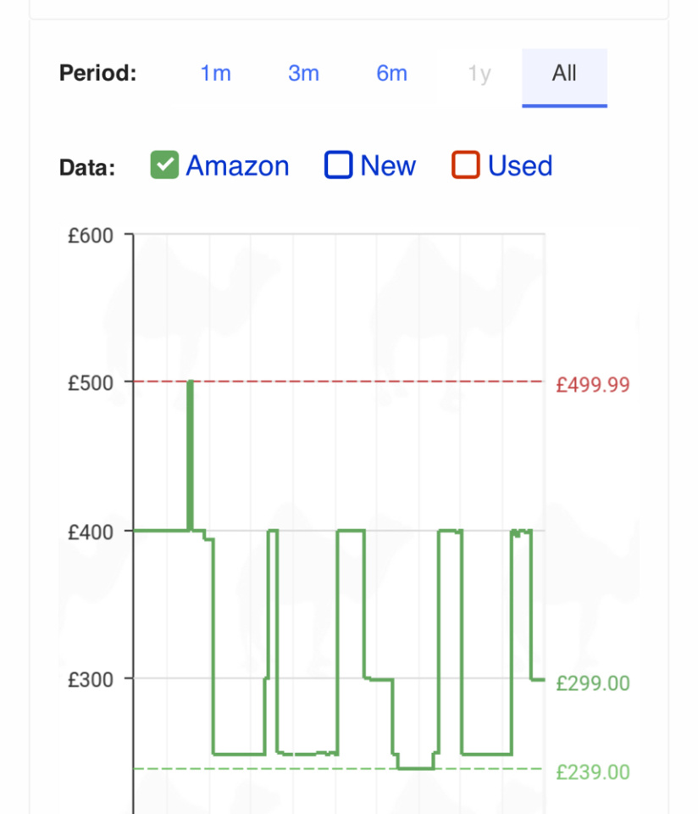Screen dimensions: 698x814
Task: Tick the red Used checkbox
Action: click(x=466, y=165)
